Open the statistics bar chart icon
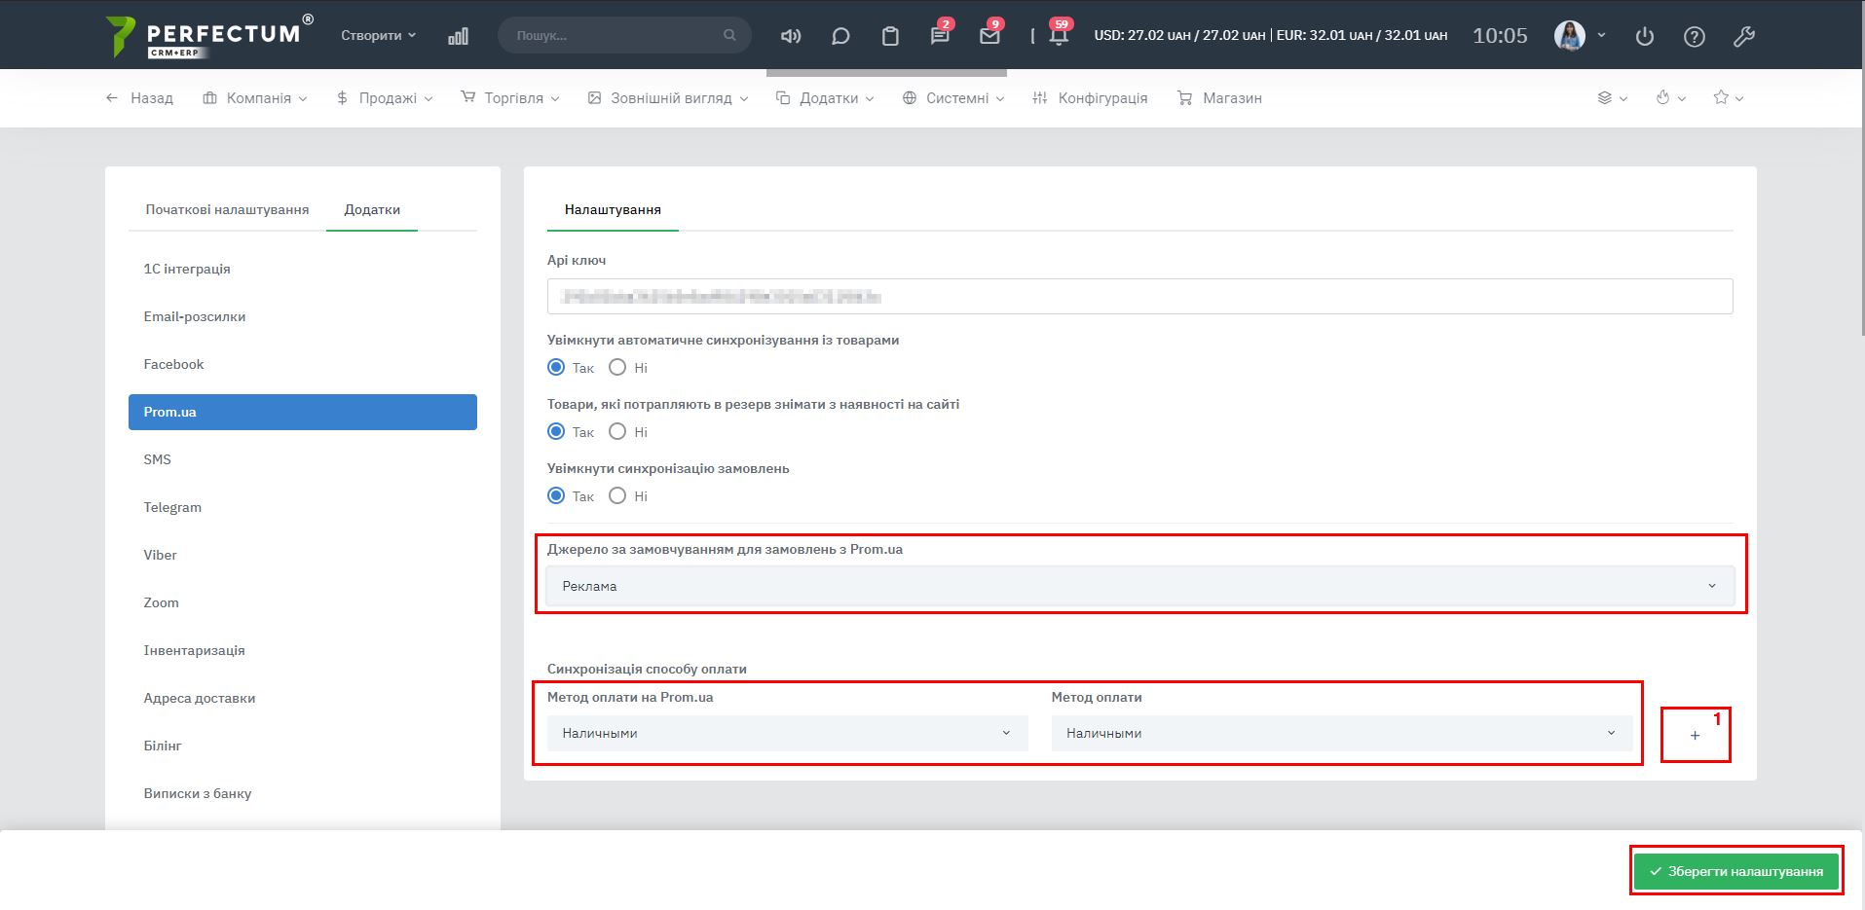The height and width of the screenshot is (910, 1865). click(x=458, y=36)
